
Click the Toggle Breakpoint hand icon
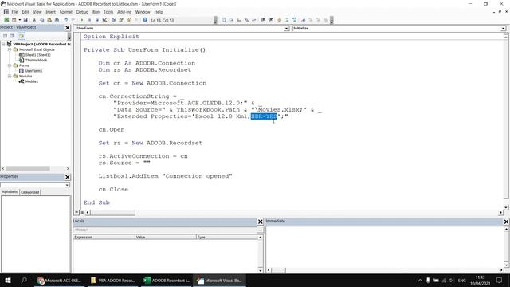[x=280, y=20]
